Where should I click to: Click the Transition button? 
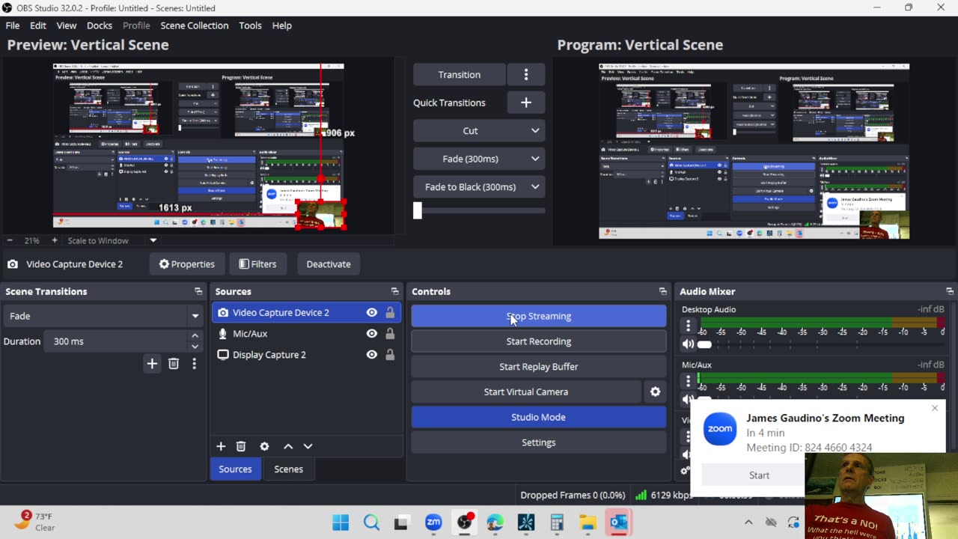point(460,75)
